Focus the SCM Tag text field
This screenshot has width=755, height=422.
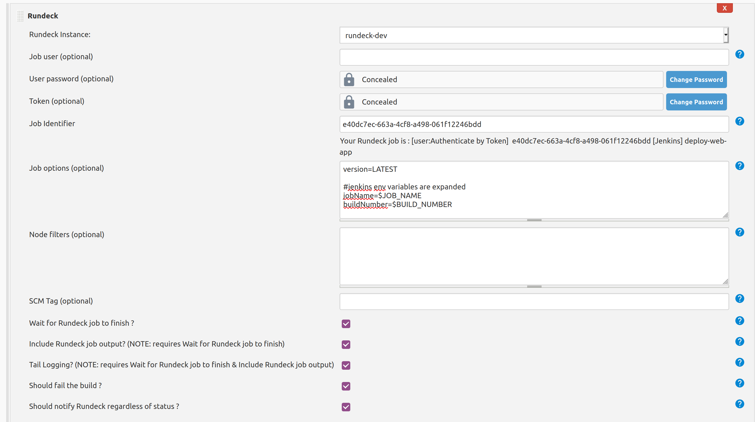[x=534, y=301]
